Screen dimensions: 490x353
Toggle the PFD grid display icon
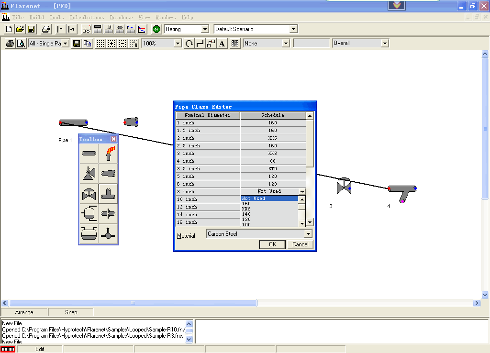coord(100,44)
